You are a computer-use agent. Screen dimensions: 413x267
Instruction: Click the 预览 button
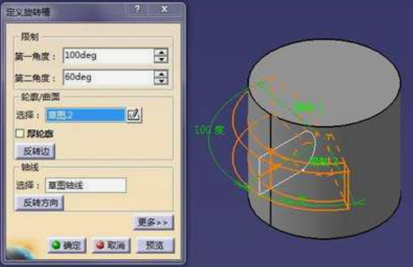[155, 245]
